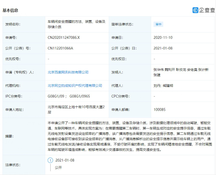Click the 优先权号 label
Image resolution: width=216 pixels, height=175 pixels.
click(13, 59)
